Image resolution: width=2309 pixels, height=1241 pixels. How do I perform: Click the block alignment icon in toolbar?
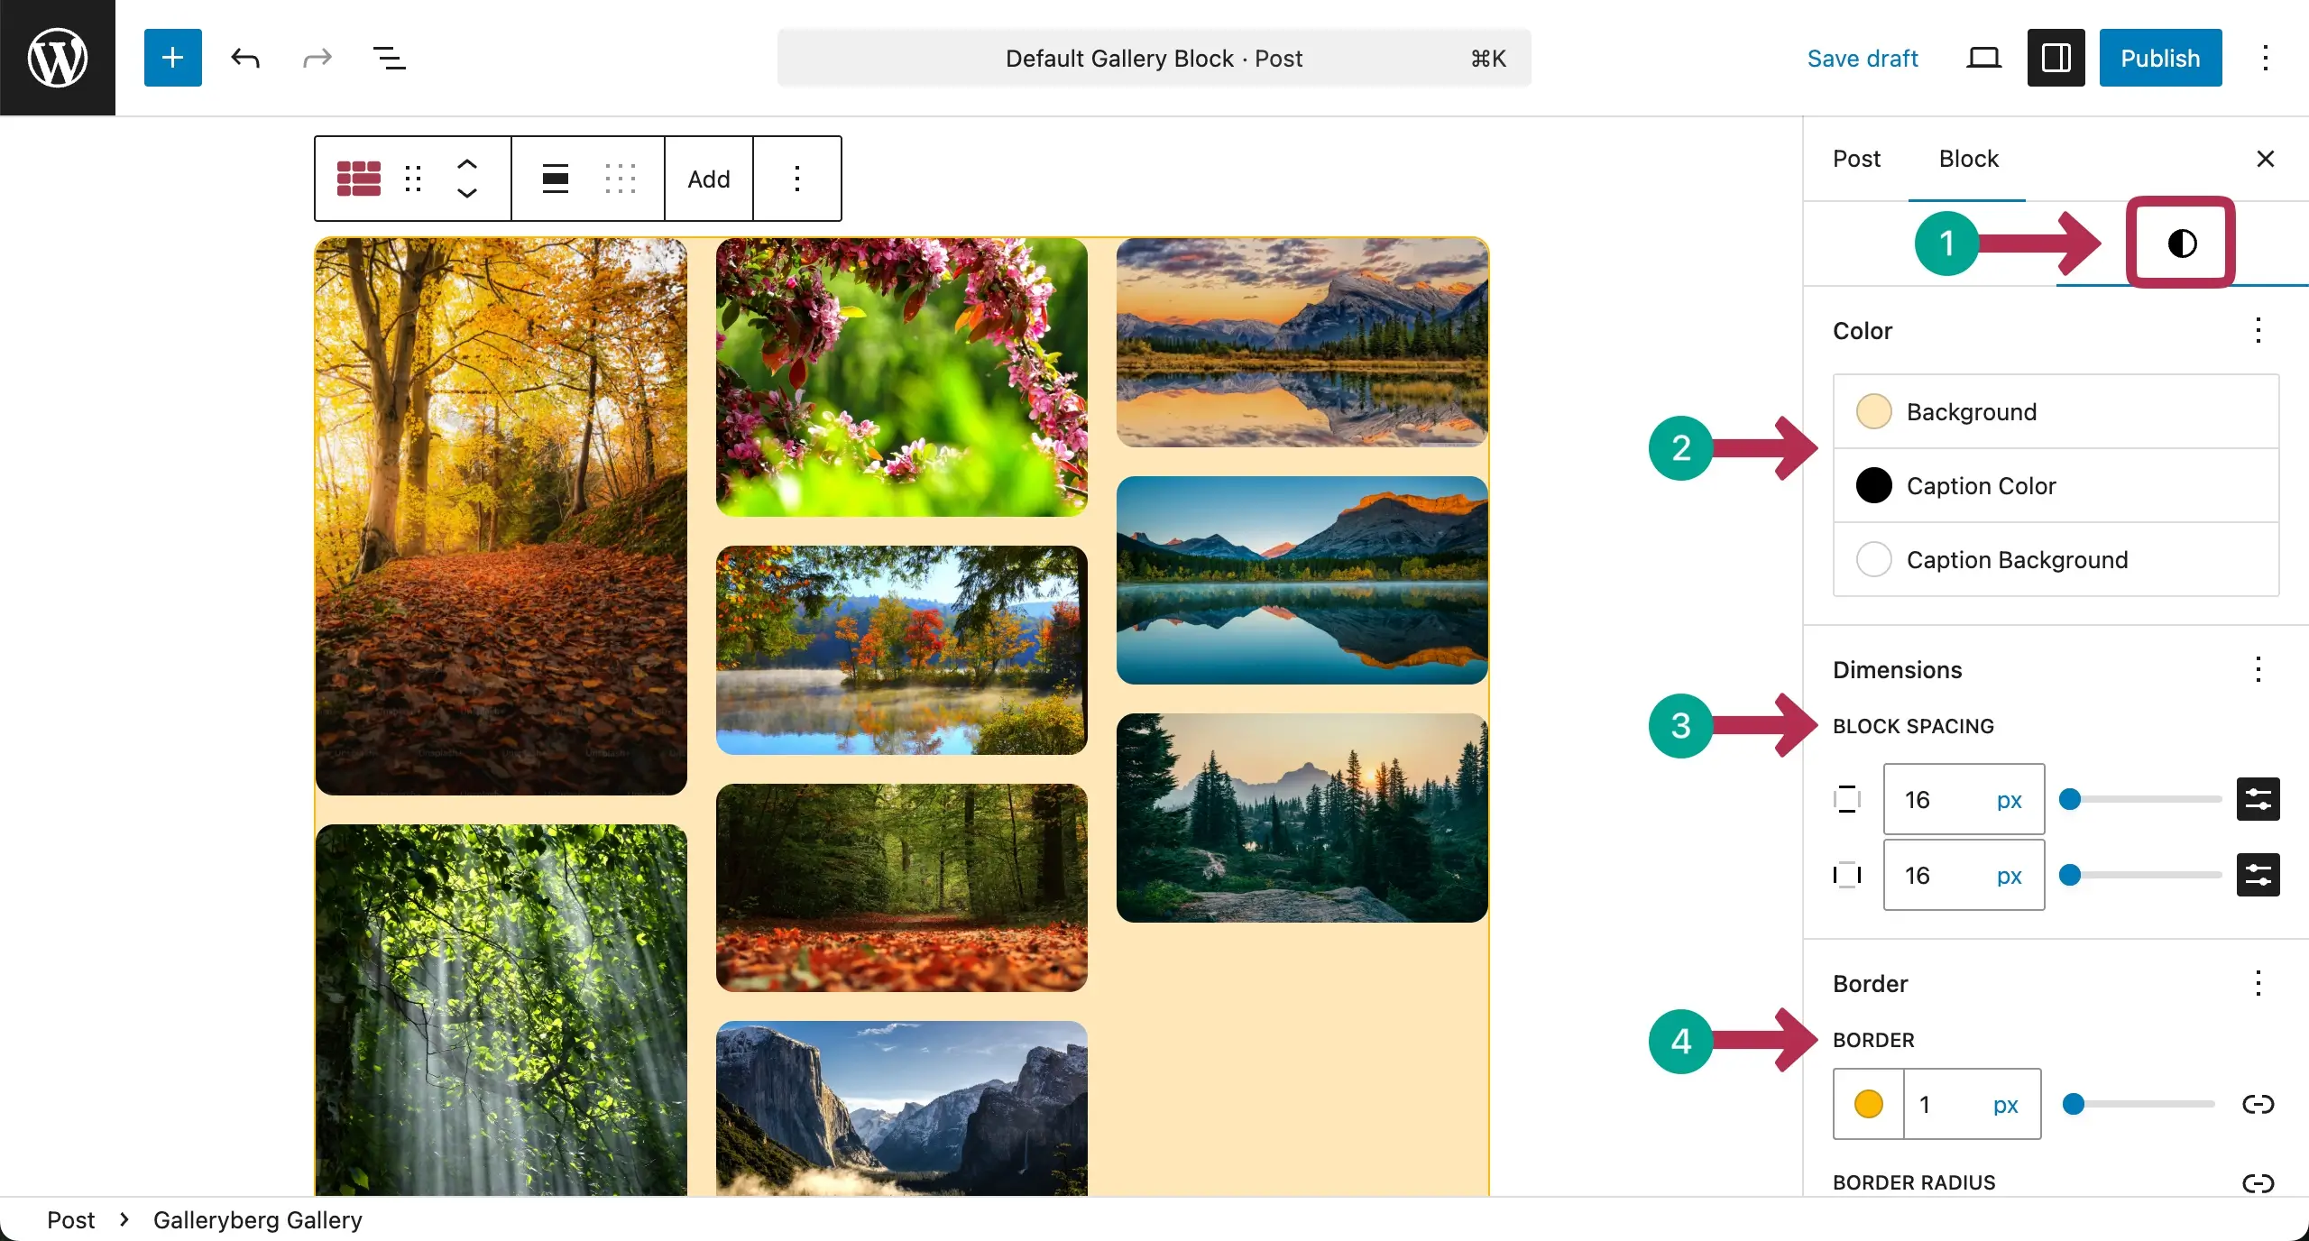click(x=555, y=179)
